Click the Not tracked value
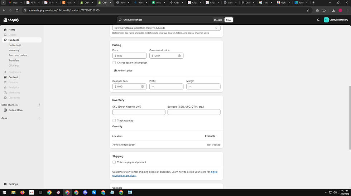 (214, 145)
